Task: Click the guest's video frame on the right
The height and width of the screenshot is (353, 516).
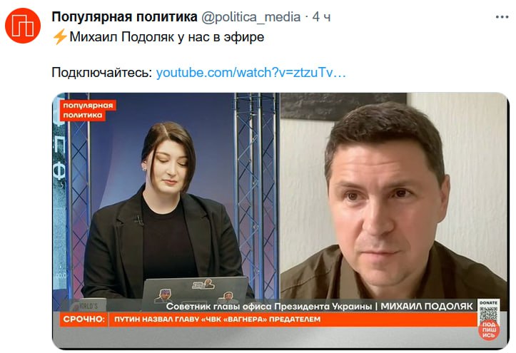Action: click(393, 196)
